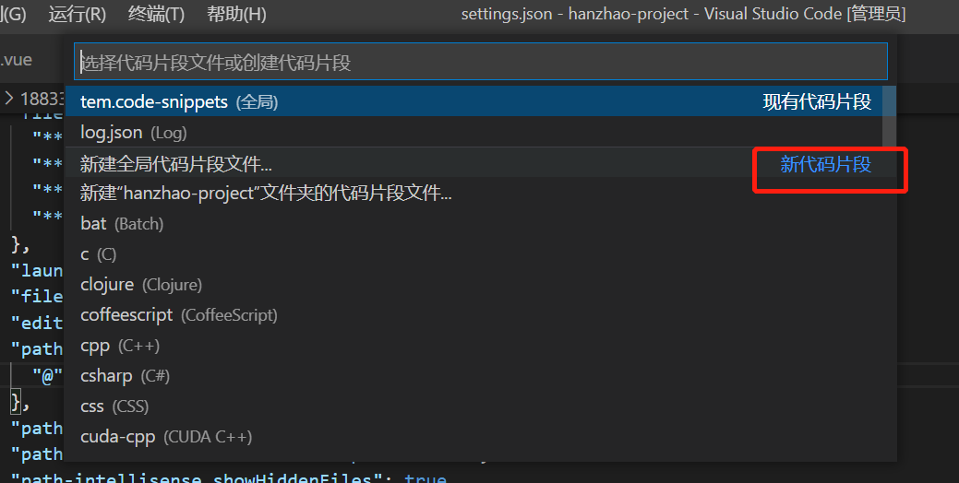Switch to the .vue editor tab
959x483 pixels.
(16, 60)
